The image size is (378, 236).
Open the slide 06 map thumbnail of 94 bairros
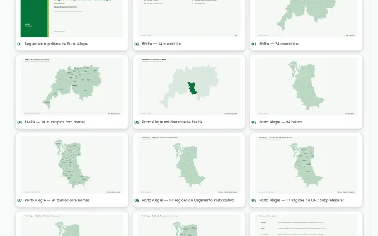pos(306,86)
